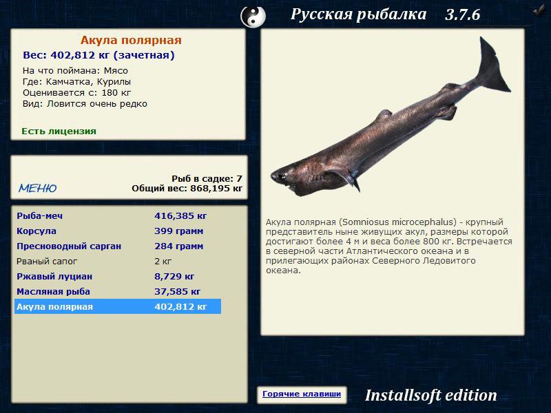Click the highlighted Акула полярная list row
The width and height of the screenshot is (551, 413).
point(118,306)
